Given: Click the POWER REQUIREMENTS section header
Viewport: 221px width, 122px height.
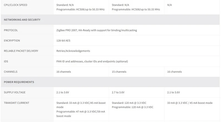Looking at the screenshot, I should click(x=19, y=82).
